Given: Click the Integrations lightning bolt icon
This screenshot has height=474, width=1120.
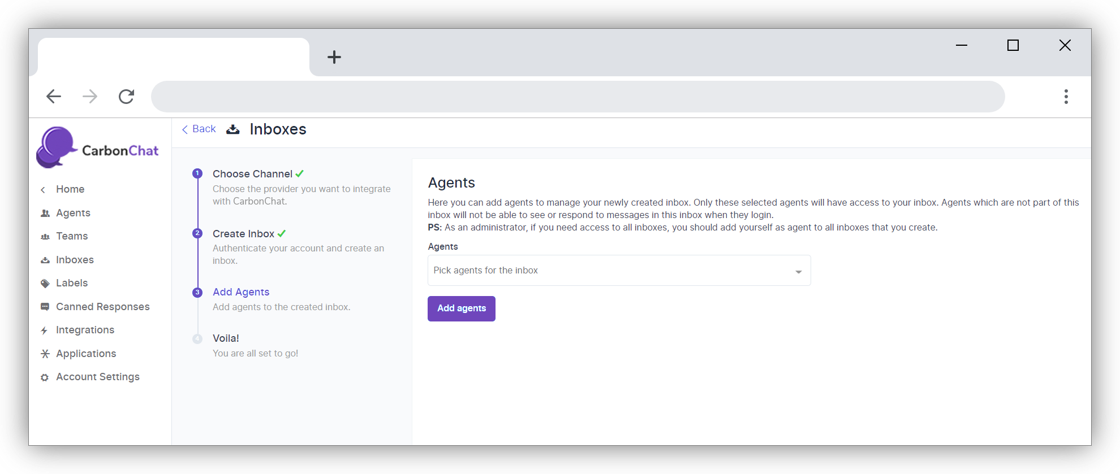Looking at the screenshot, I should pyautogui.click(x=44, y=331).
